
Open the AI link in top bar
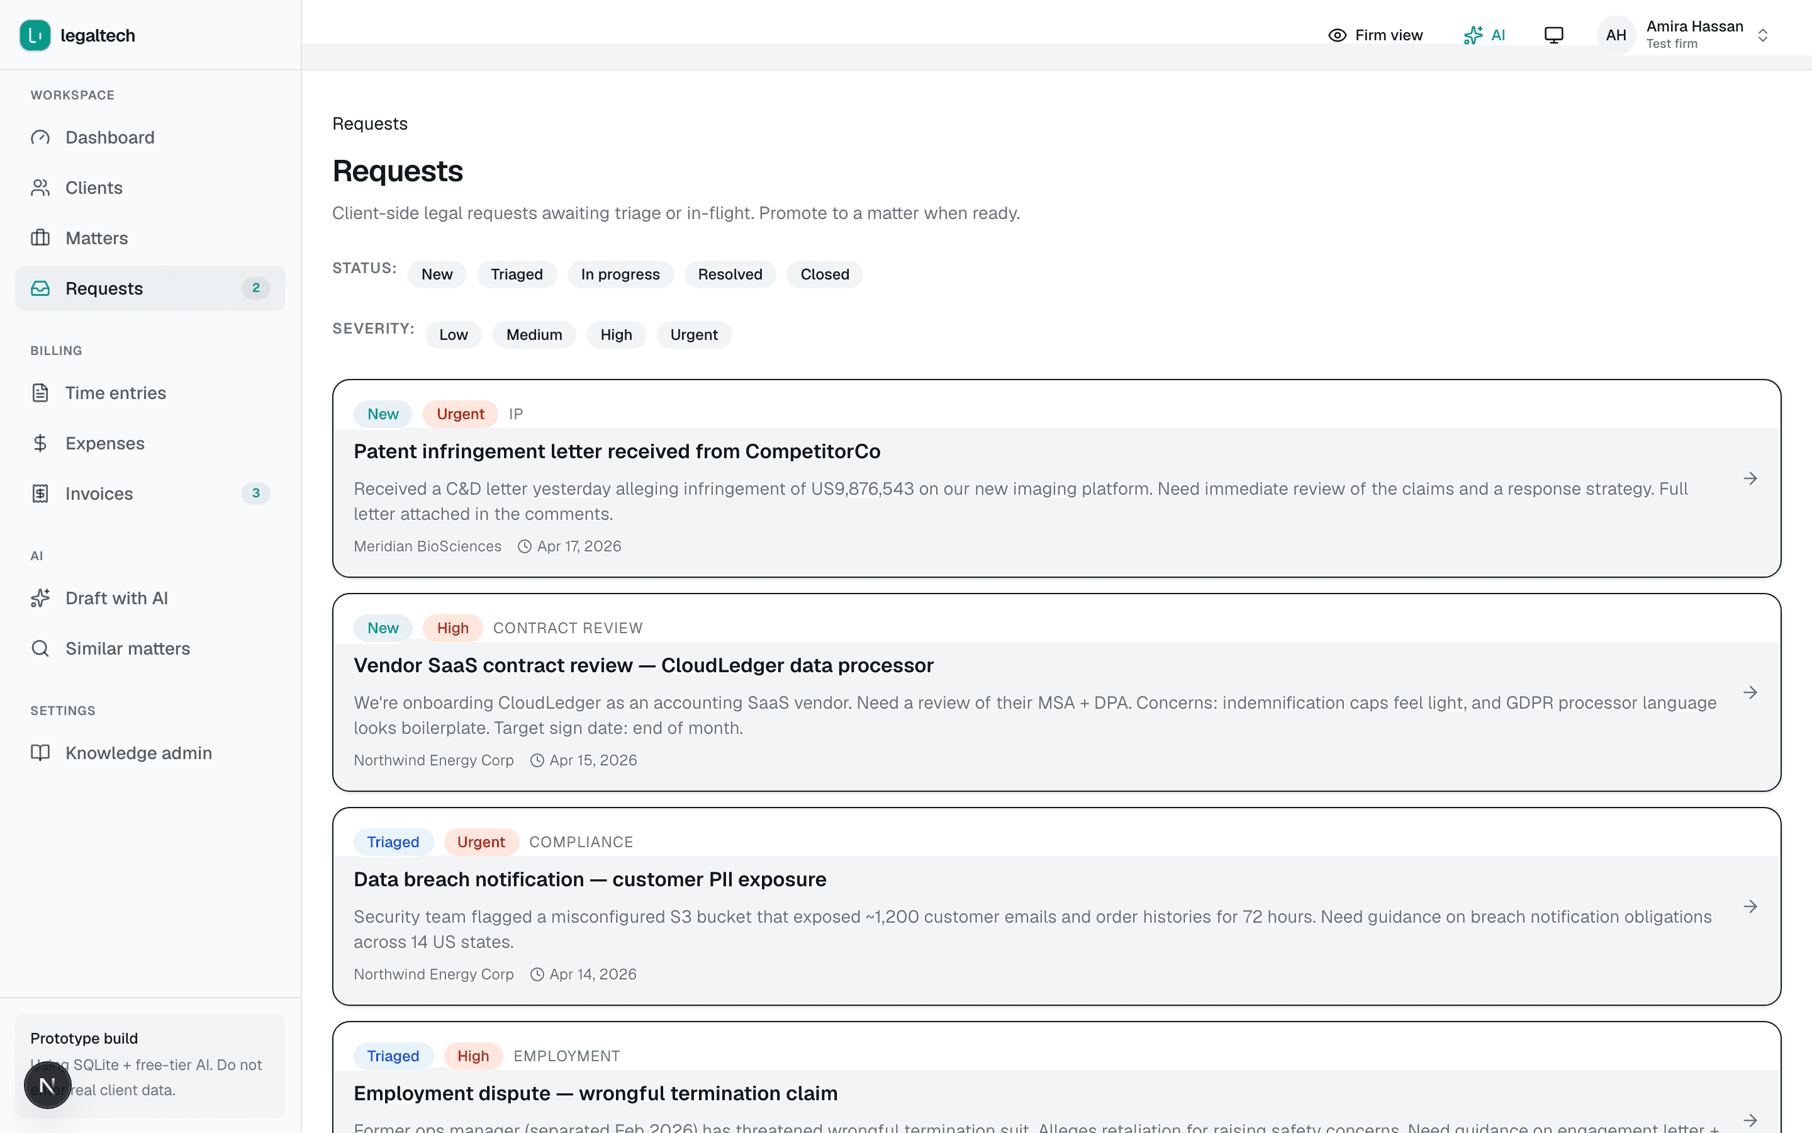click(1484, 35)
